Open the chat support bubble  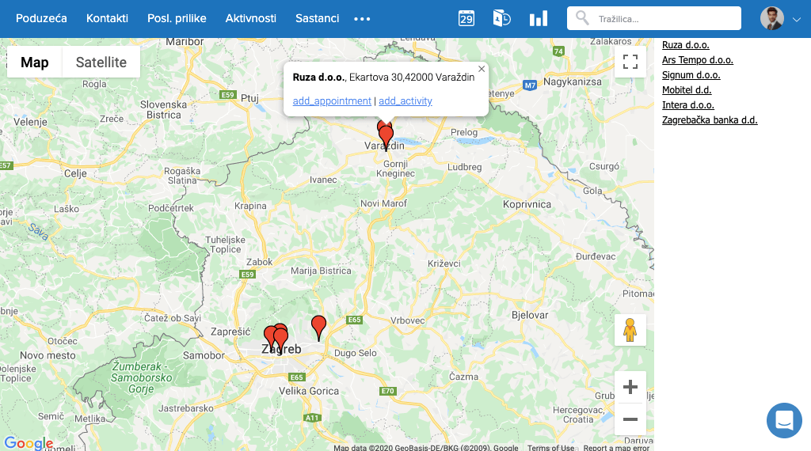coord(784,420)
